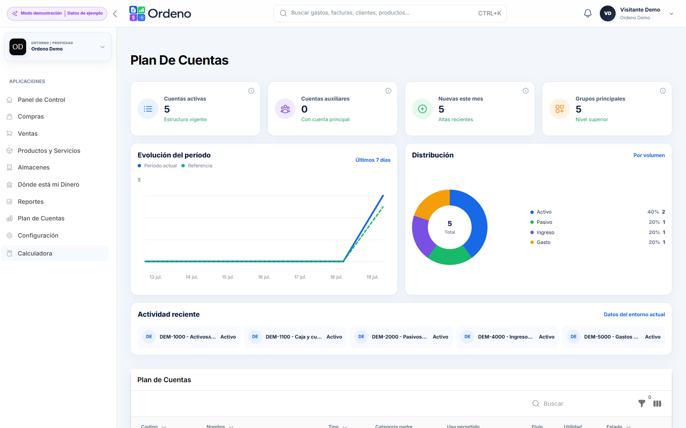Sort by the Codigo column chevron

(x=164, y=426)
